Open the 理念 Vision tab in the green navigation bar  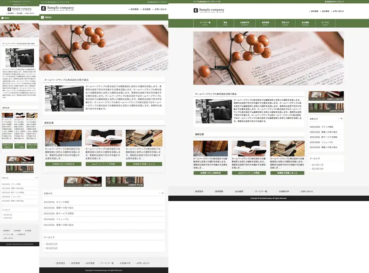pos(225,23)
